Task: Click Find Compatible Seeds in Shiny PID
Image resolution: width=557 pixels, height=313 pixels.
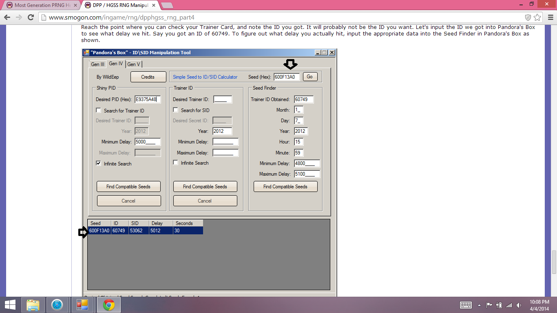Action: point(128,187)
